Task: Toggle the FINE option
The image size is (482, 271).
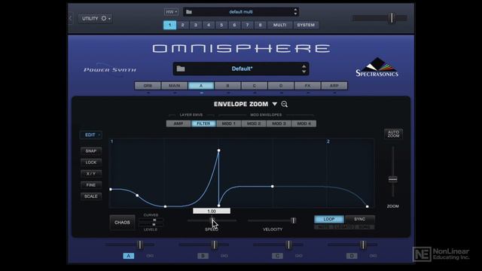Action: tap(91, 185)
